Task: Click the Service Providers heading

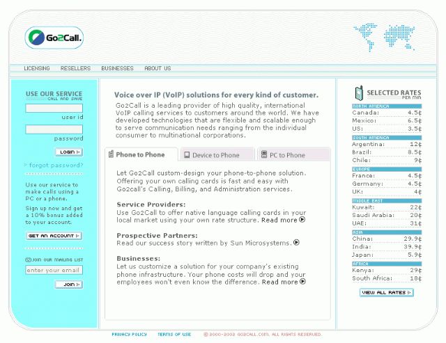Action: pyautogui.click(x=151, y=205)
